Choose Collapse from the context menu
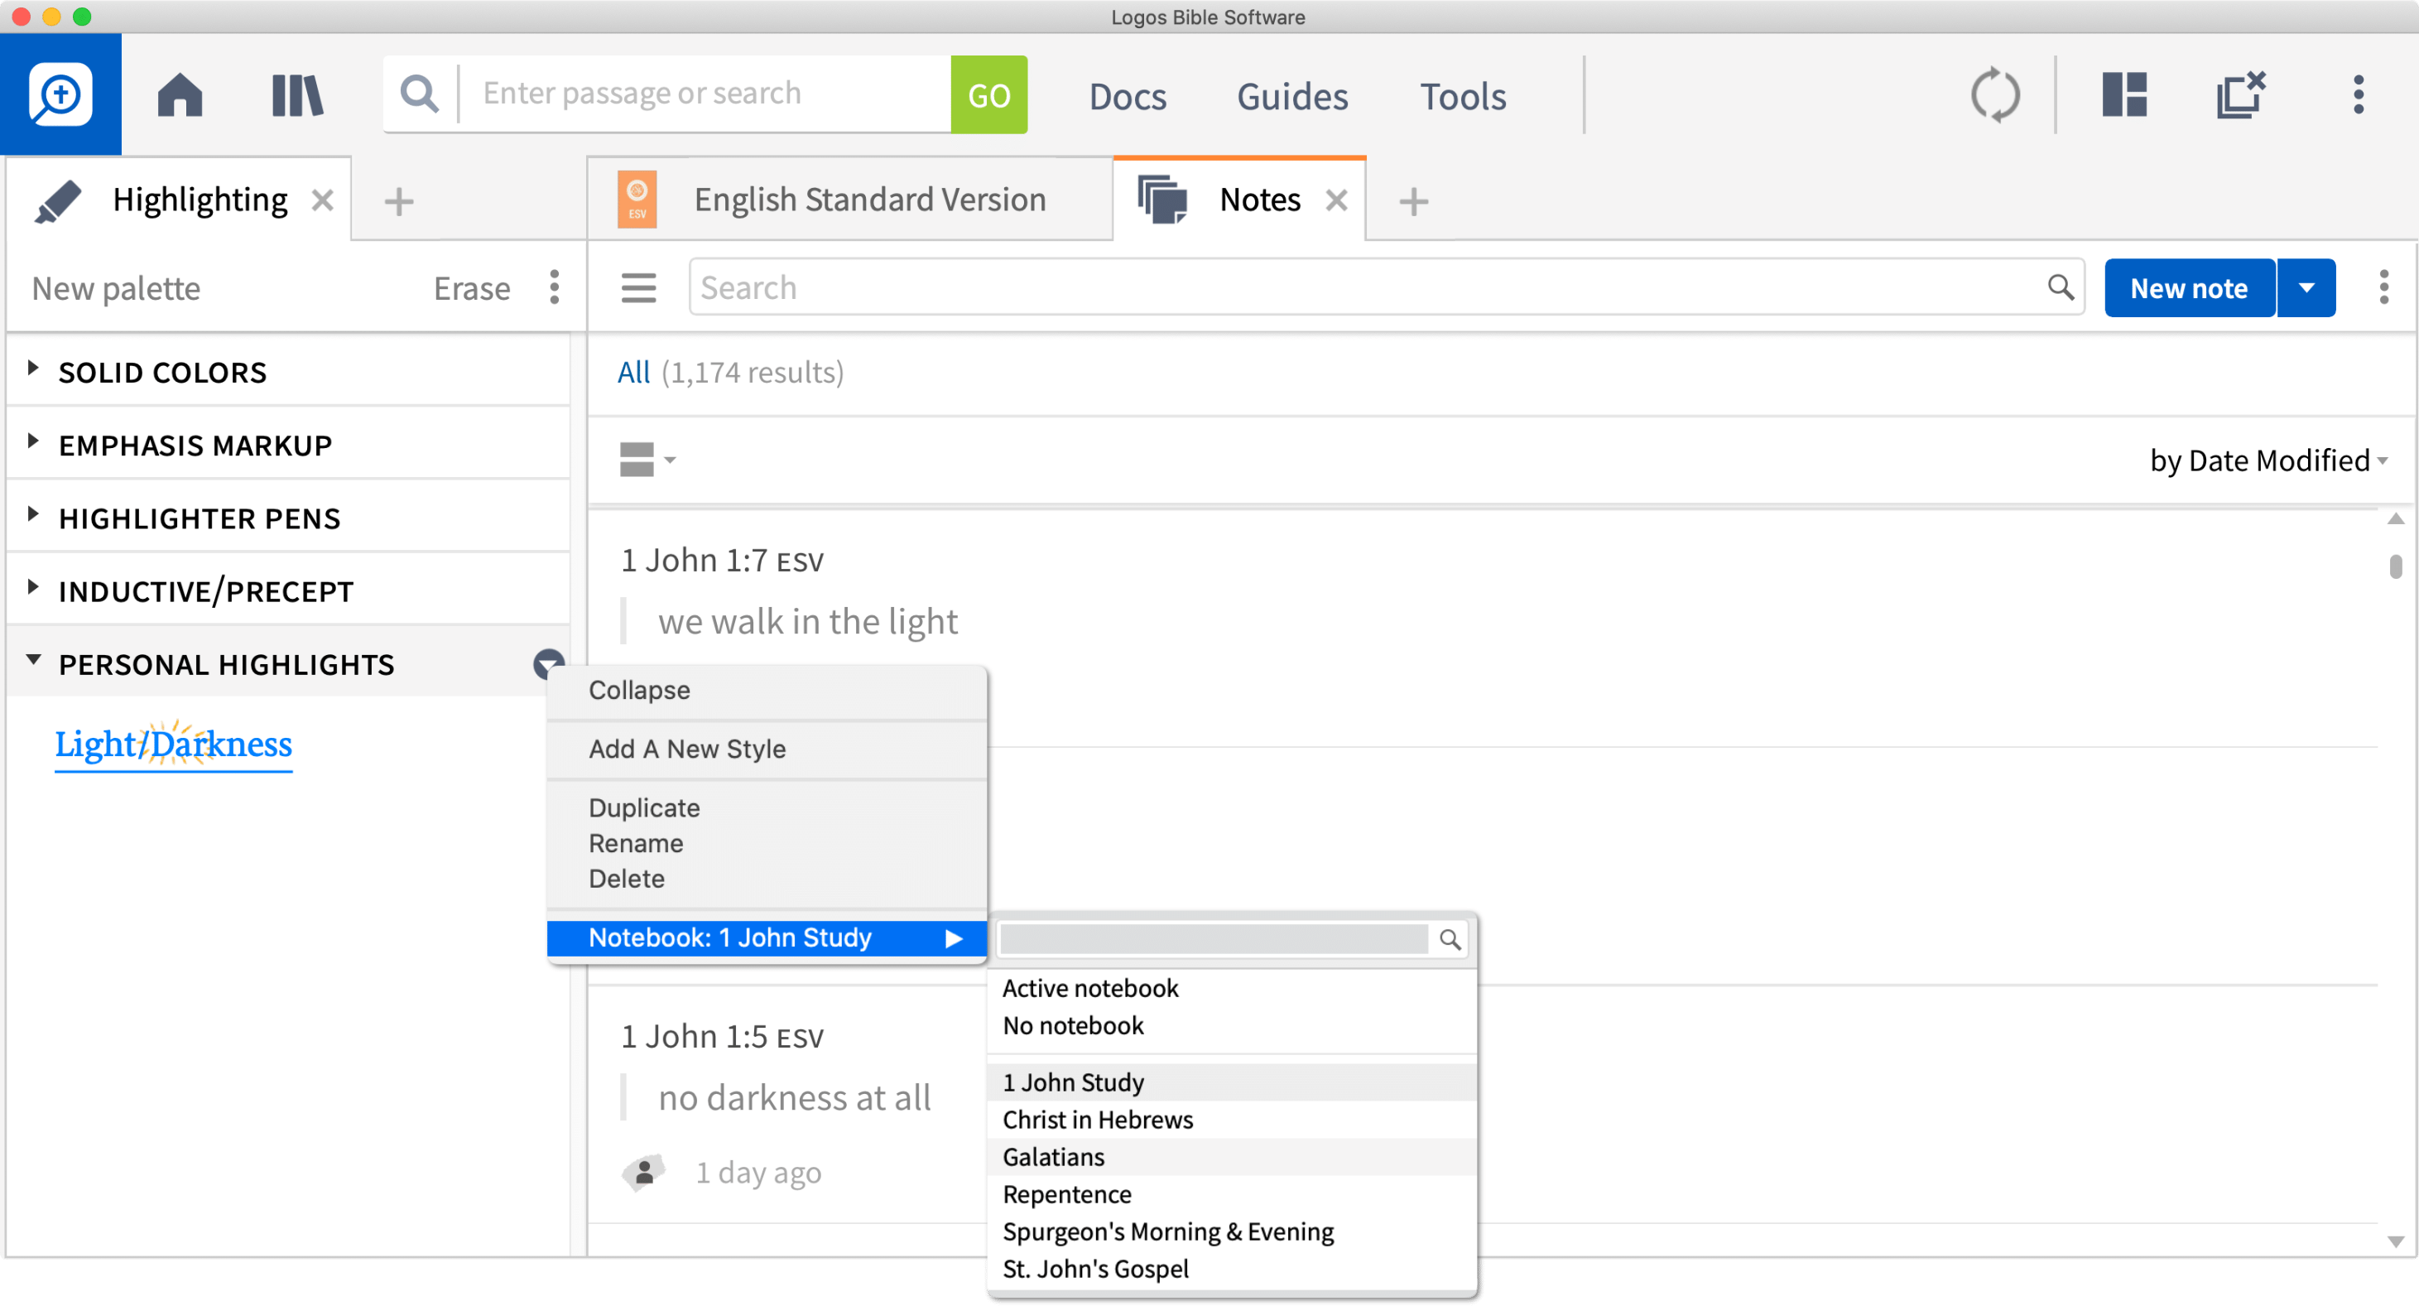 click(x=638, y=690)
